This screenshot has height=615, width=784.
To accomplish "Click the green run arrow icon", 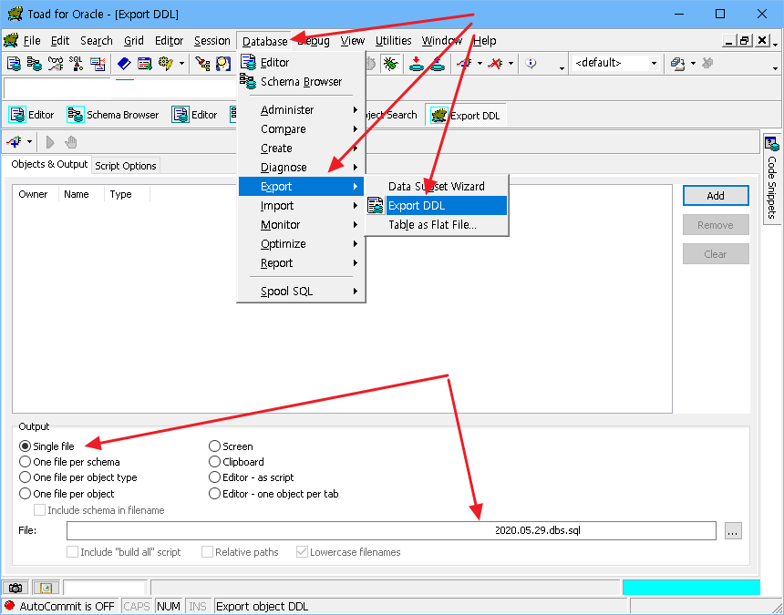I will 50,142.
